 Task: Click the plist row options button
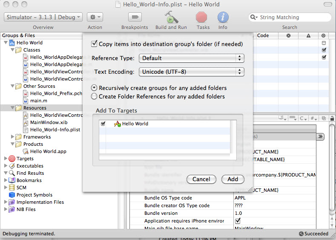[320, 136]
